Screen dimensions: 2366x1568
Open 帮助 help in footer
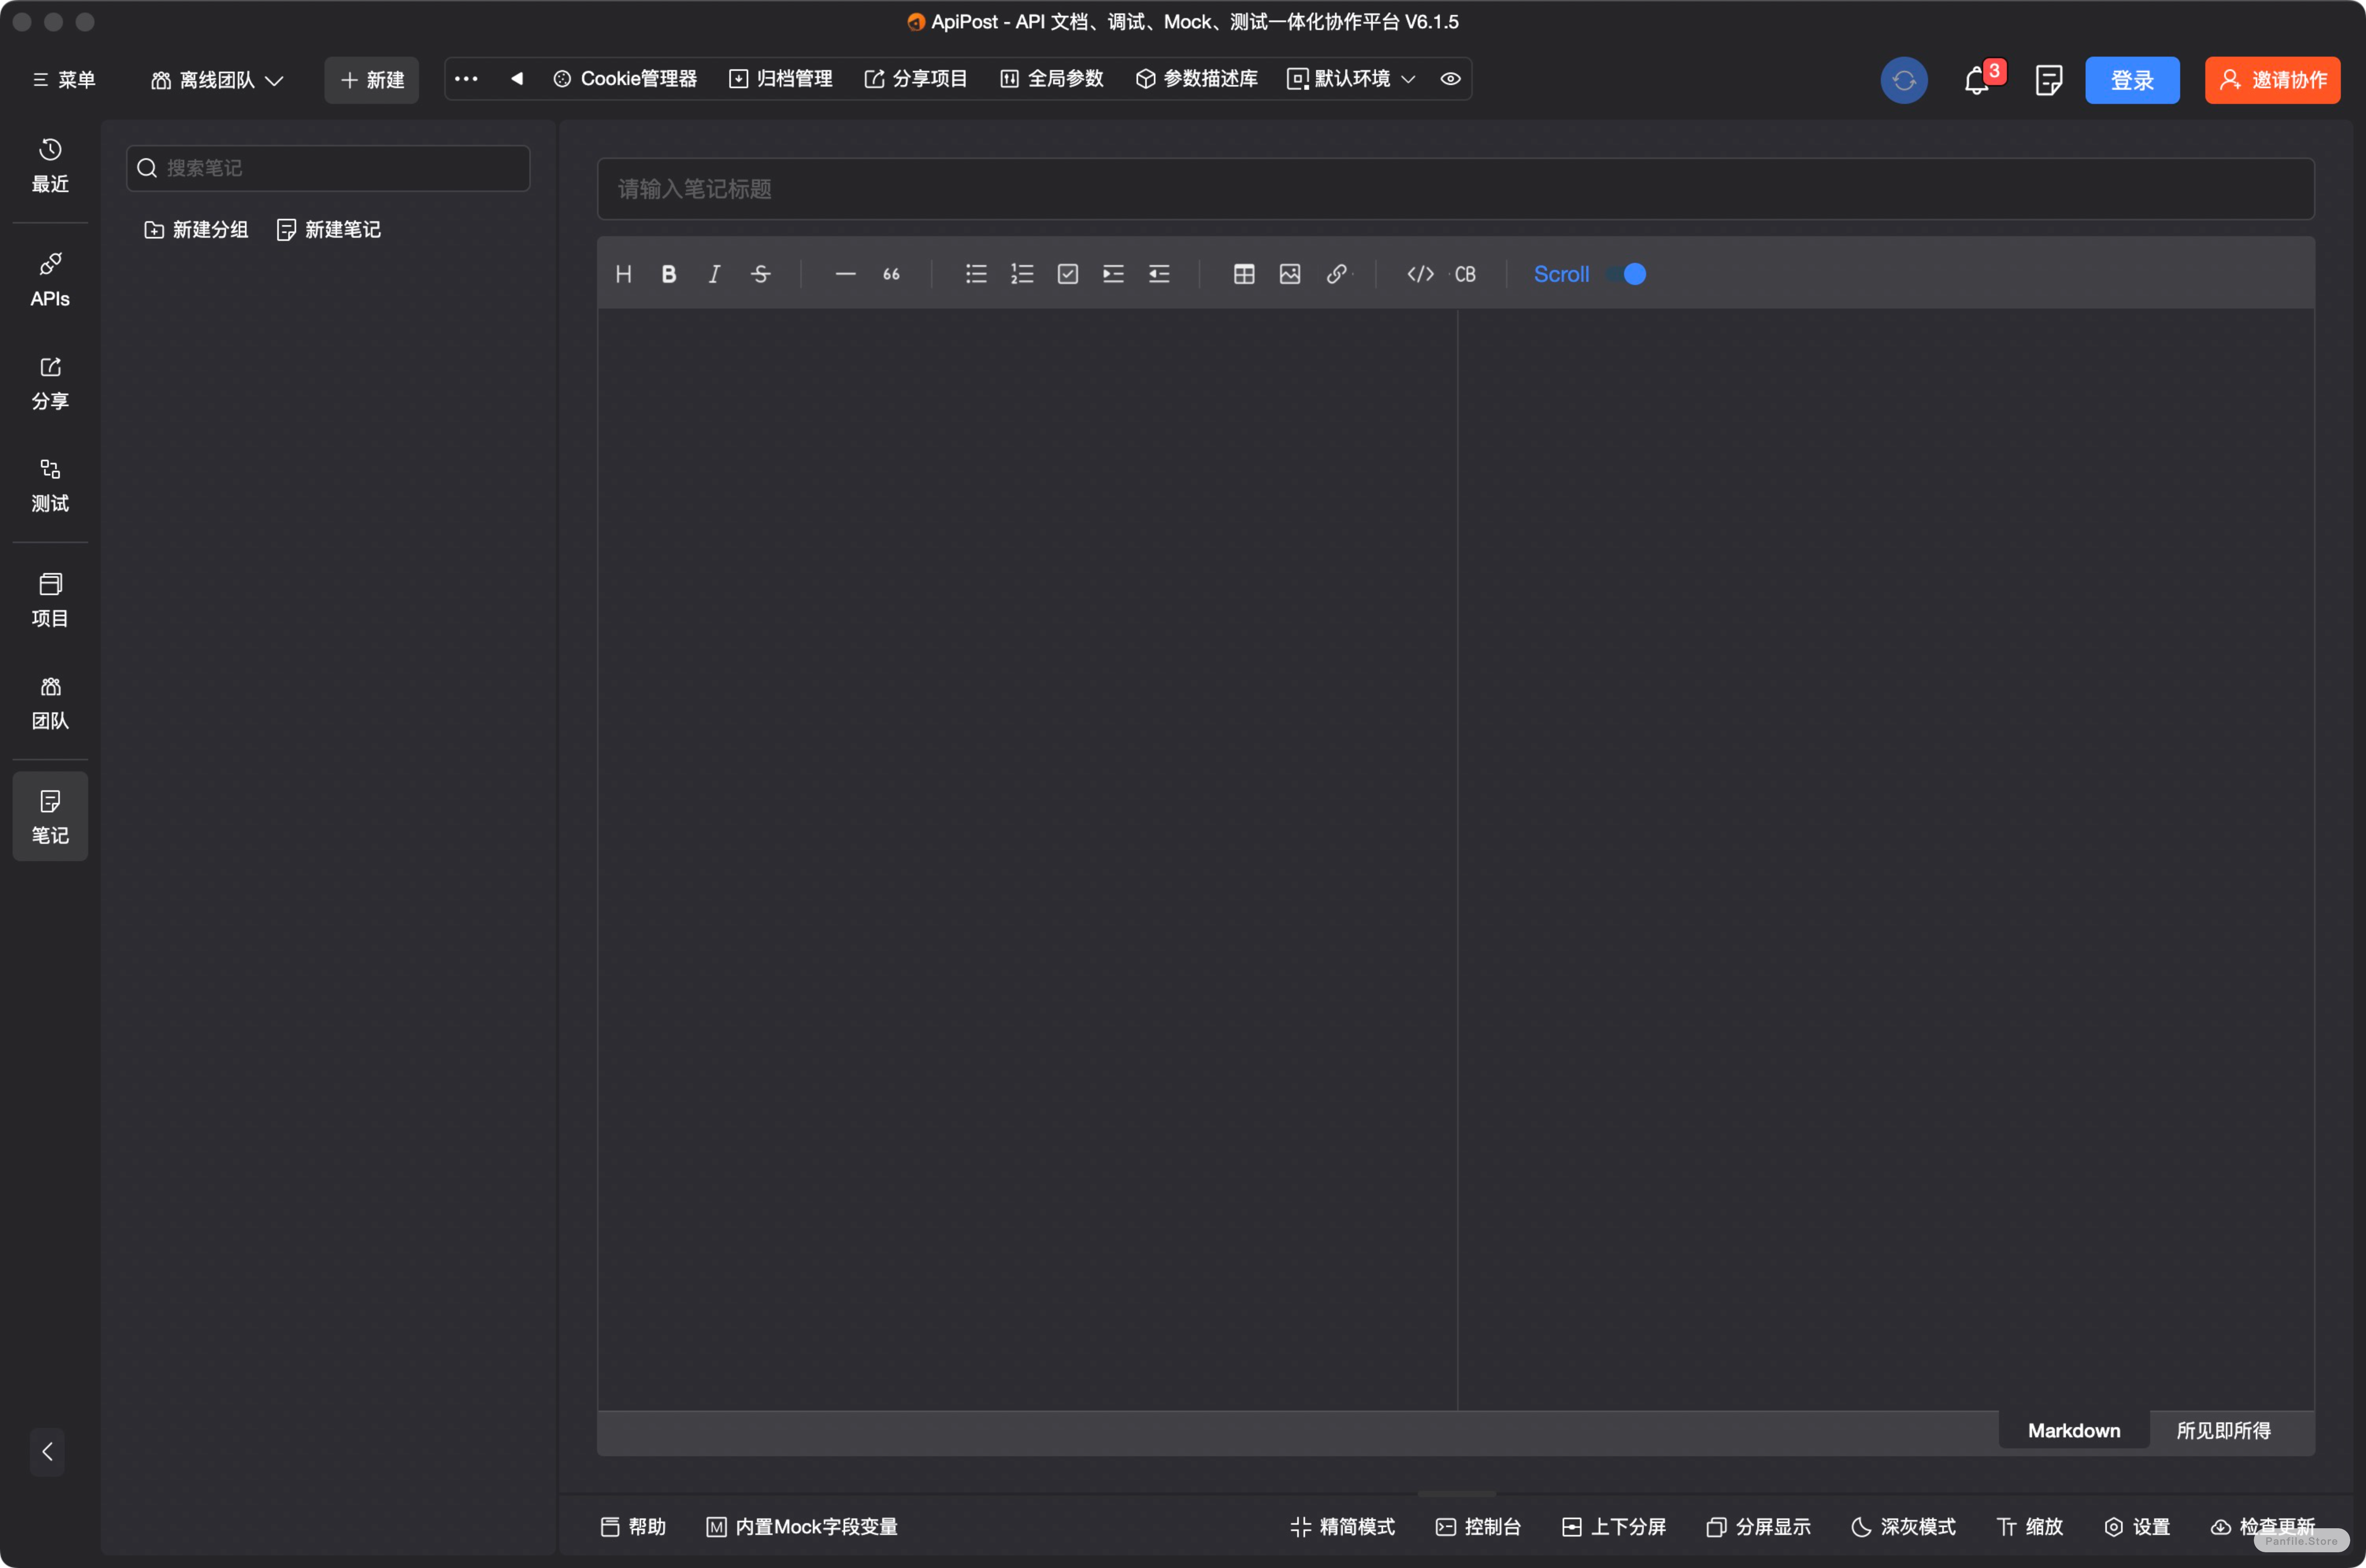tap(633, 1527)
